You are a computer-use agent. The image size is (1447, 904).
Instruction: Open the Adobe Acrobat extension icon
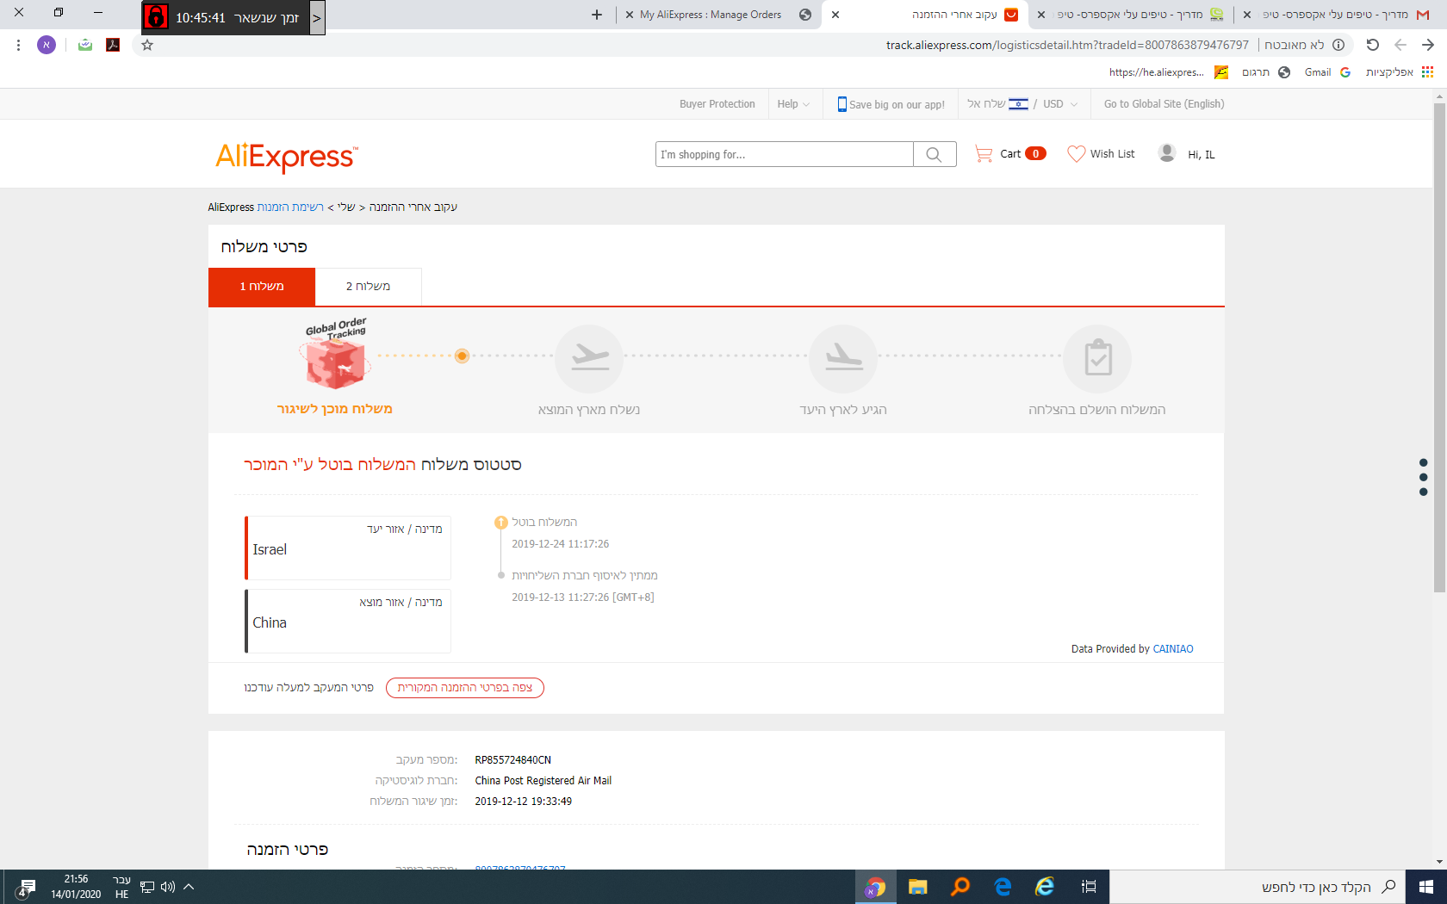[113, 45]
